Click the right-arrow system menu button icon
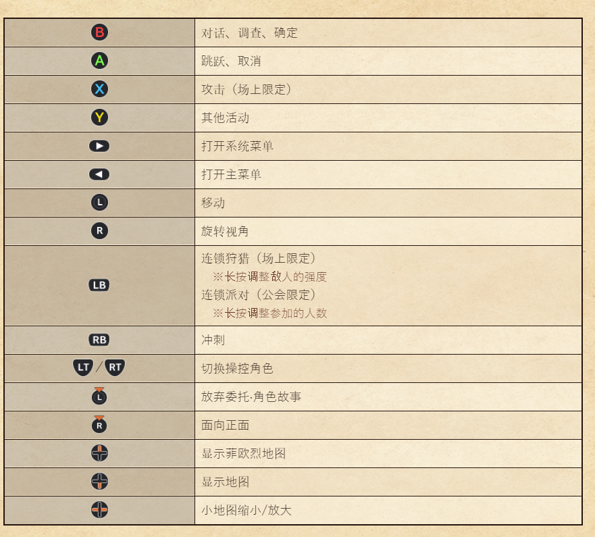Viewport: 595px width, 537px height. tap(99, 146)
